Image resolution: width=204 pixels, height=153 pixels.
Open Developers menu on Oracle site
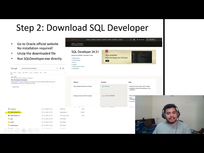[115, 40]
